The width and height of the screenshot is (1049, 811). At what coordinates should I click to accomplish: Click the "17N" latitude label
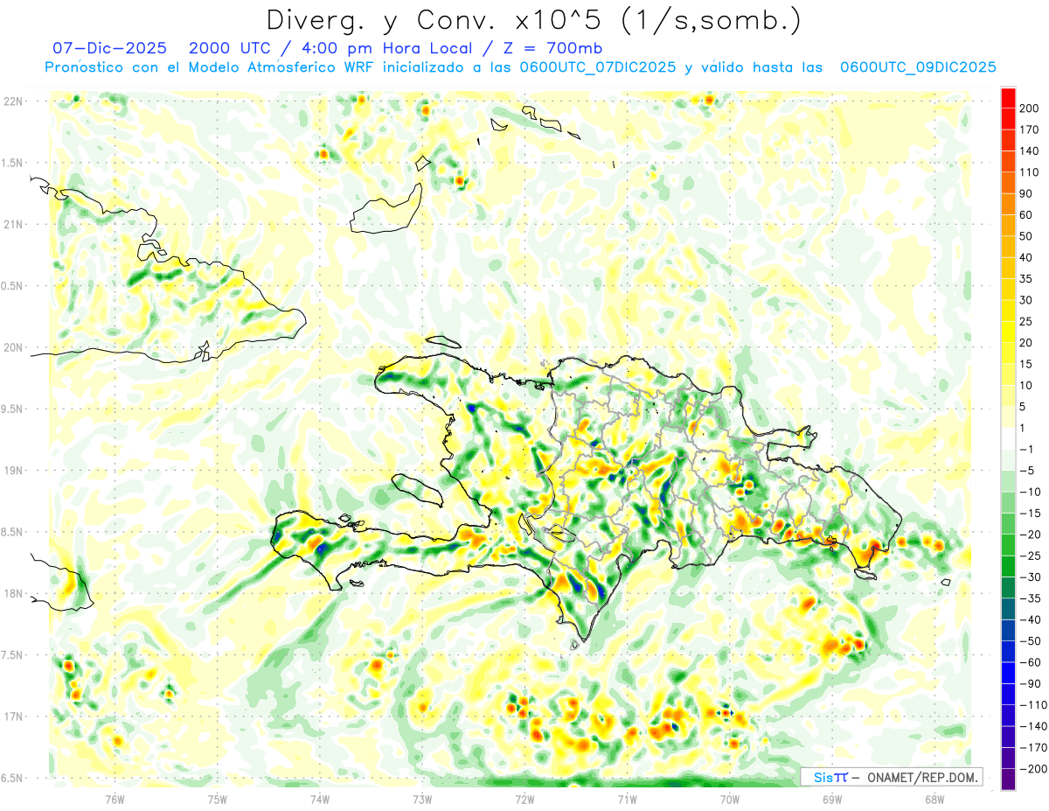[12, 716]
